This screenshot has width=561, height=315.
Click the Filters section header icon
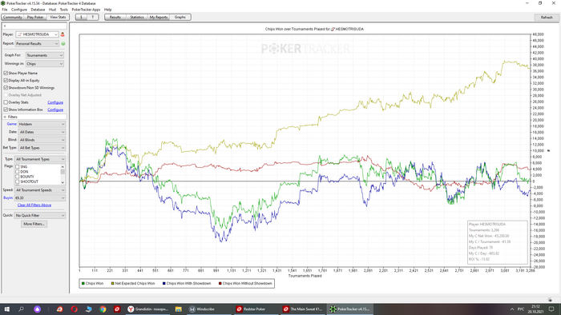(x=5, y=117)
